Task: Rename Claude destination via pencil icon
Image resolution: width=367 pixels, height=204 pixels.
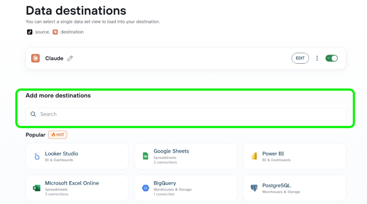Action: coord(70,58)
